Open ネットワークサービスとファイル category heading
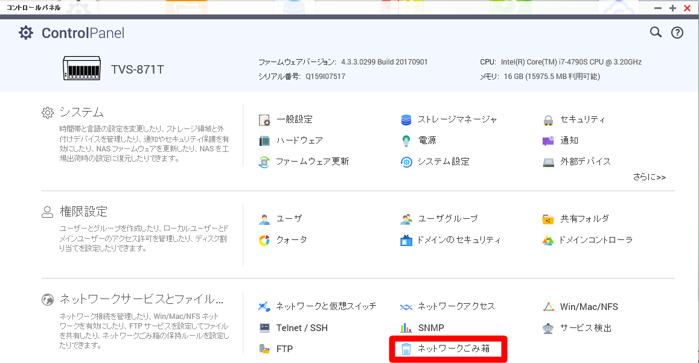Screen dimensions: 699x363 pyautogui.click(x=142, y=299)
